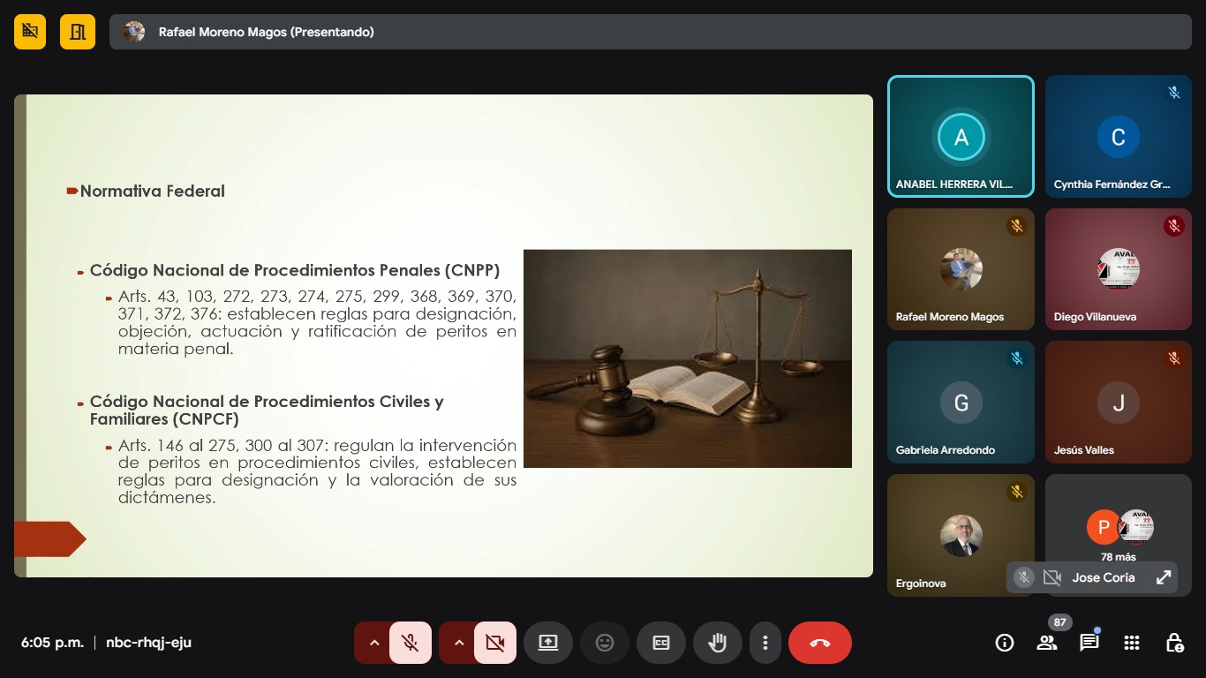
Task: Raise hand using the hand button
Action: pyautogui.click(x=717, y=643)
